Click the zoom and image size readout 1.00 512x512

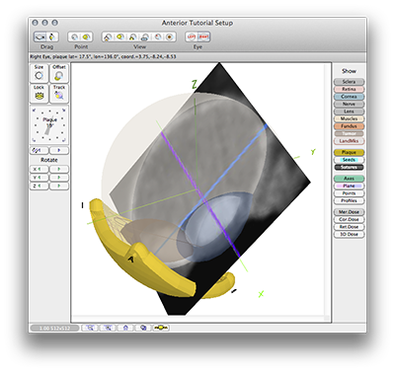[x=54, y=329]
